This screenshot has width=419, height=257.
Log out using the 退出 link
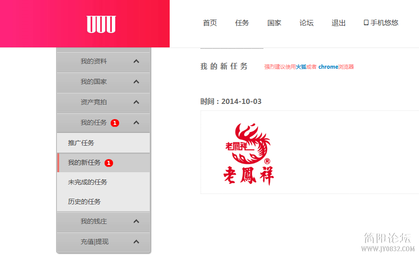click(x=339, y=23)
